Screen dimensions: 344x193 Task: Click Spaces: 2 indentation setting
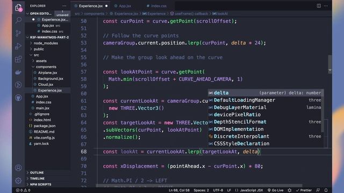click(x=201, y=190)
